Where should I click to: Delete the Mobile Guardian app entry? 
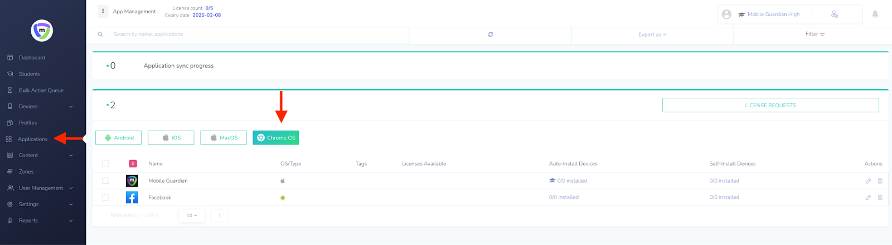[x=880, y=181]
